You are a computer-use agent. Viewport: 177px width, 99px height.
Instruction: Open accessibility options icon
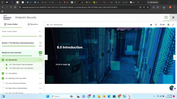tap(168, 25)
